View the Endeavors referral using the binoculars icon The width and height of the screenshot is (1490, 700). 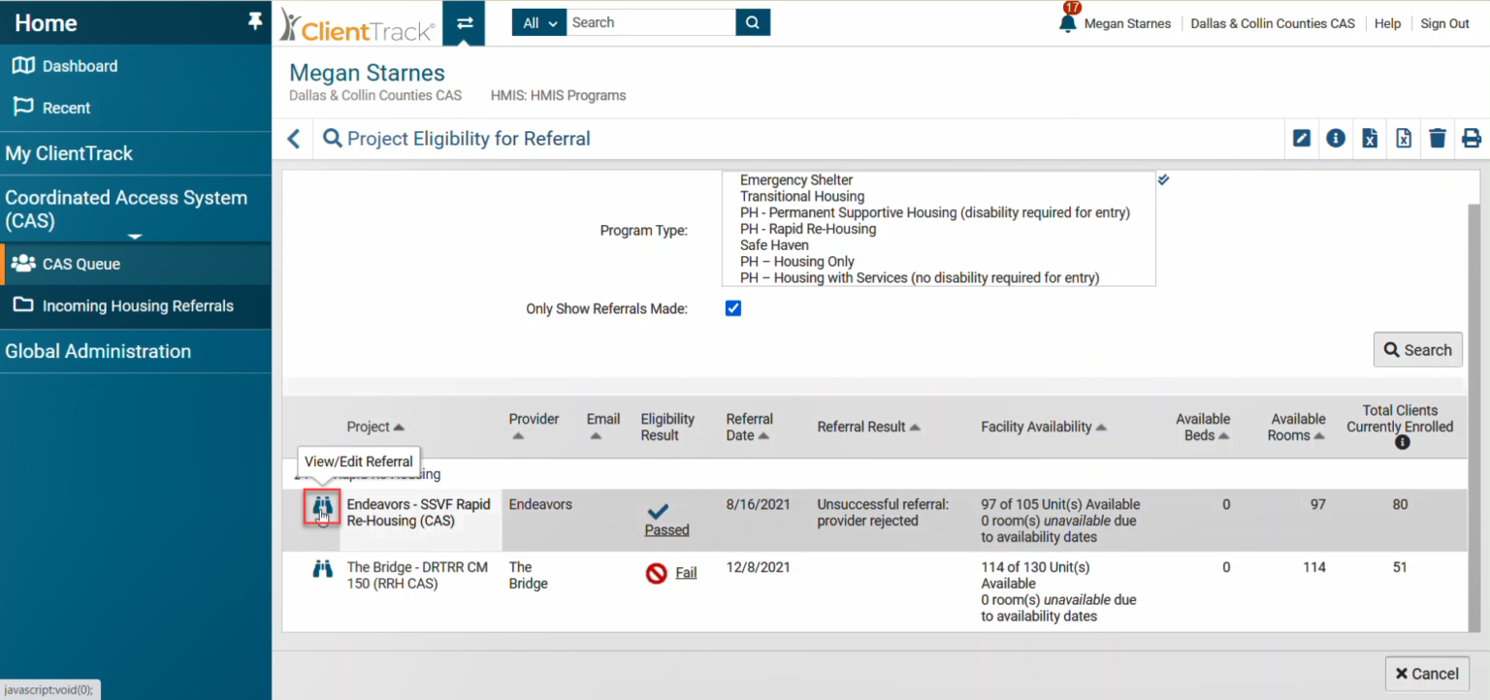click(x=320, y=507)
